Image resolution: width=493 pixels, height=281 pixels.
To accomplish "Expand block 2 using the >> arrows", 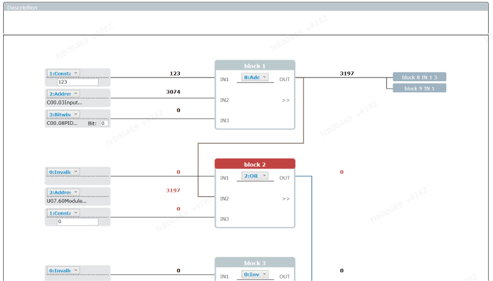I will tap(285, 199).
